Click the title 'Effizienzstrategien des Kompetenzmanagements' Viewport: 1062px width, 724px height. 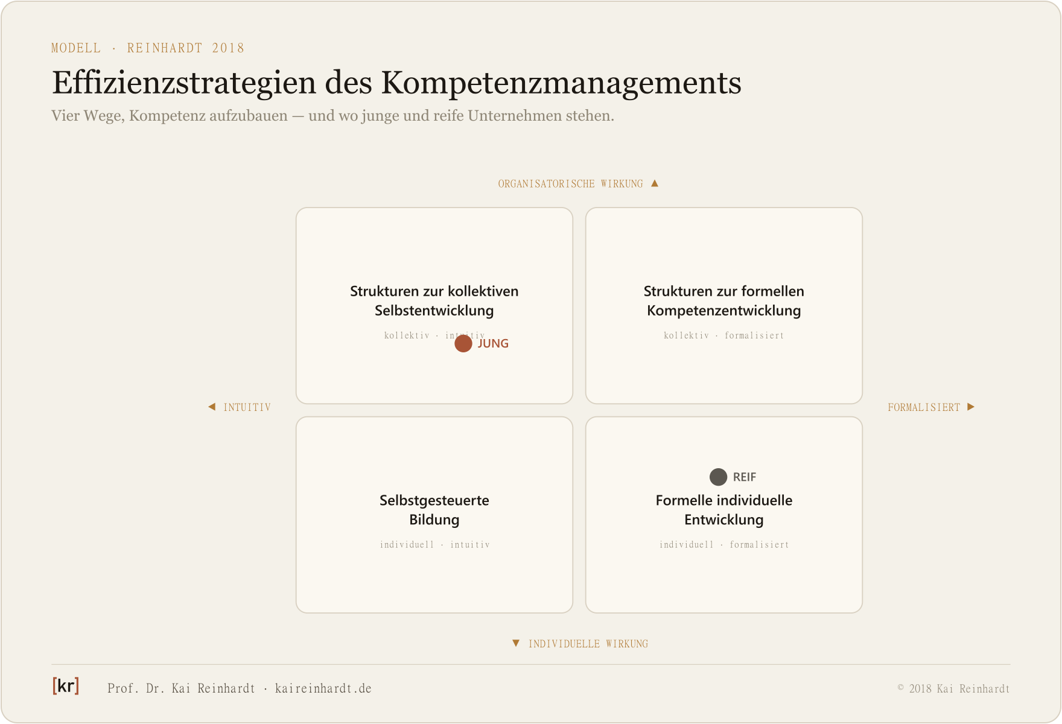(396, 83)
